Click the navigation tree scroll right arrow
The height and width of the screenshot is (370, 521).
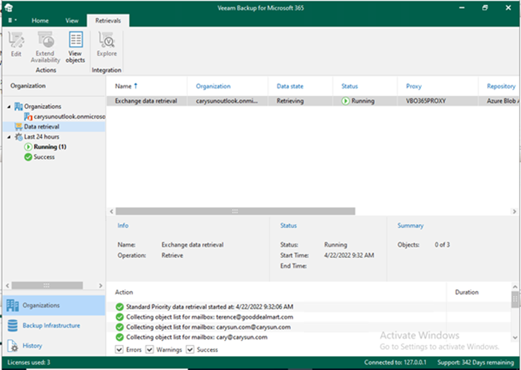point(100,285)
